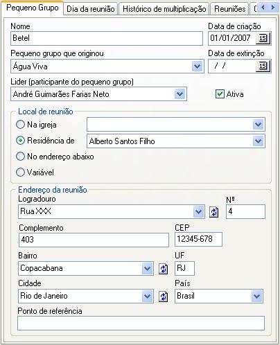Open Histórico de multiplicação tab
280x345 pixels.
pyautogui.click(x=164, y=9)
